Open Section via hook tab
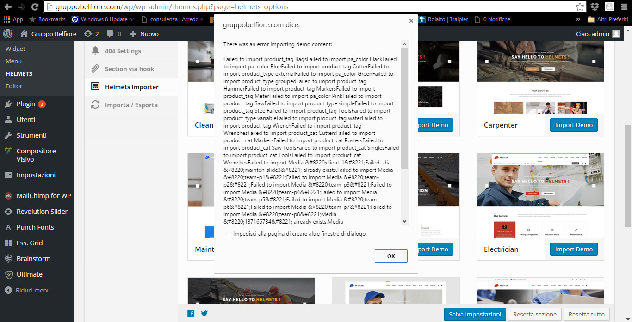Image resolution: width=632 pixels, height=322 pixels. pyautogui.click(x=131, y=69)
